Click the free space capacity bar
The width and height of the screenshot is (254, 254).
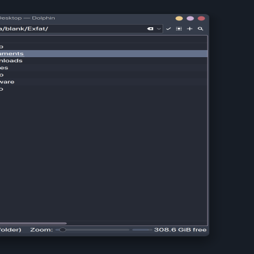pyautogui.click(x=142, y=230)
